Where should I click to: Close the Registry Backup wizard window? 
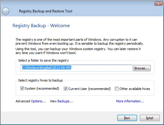[x=159, y=3]
